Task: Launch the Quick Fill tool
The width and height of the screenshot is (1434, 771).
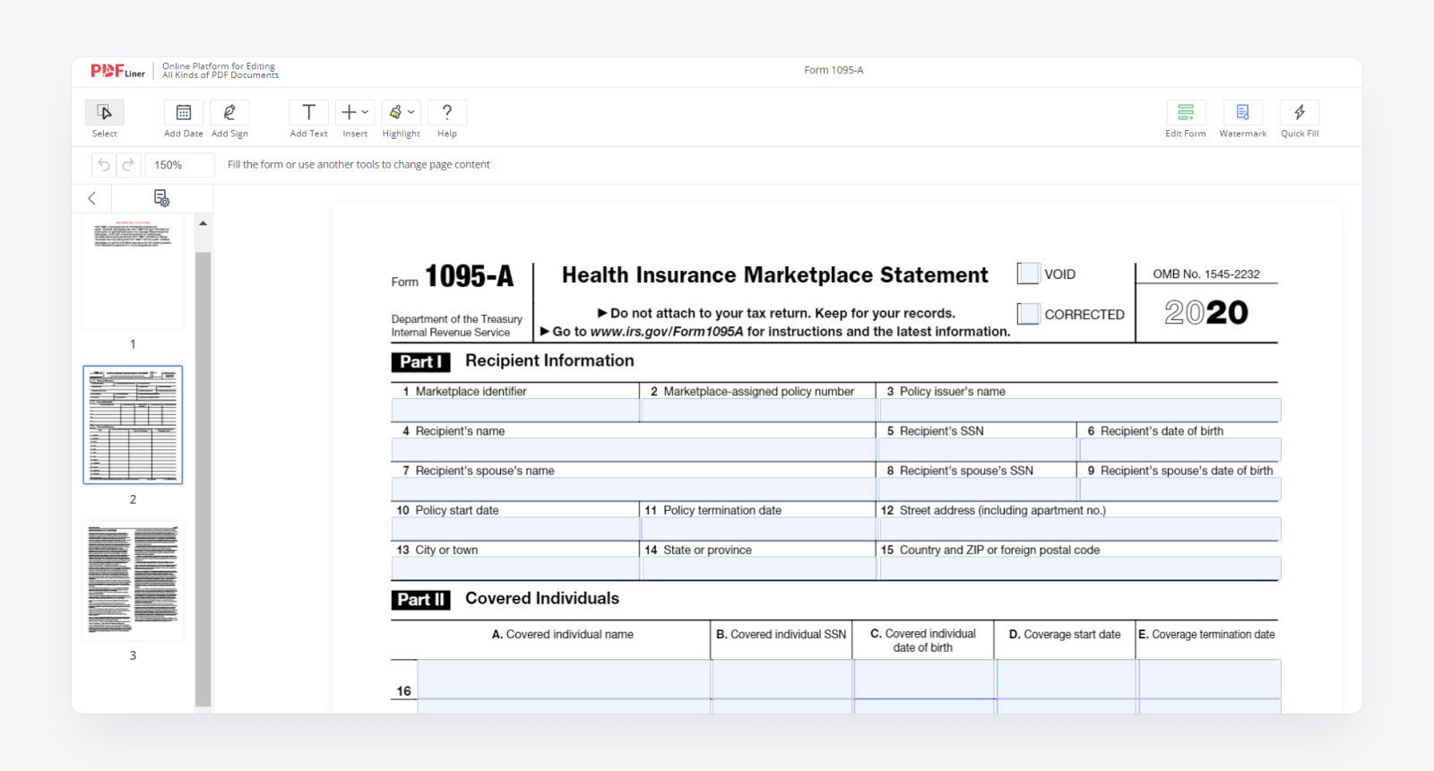Action: pyautogui.click(x=1300, y=112)
